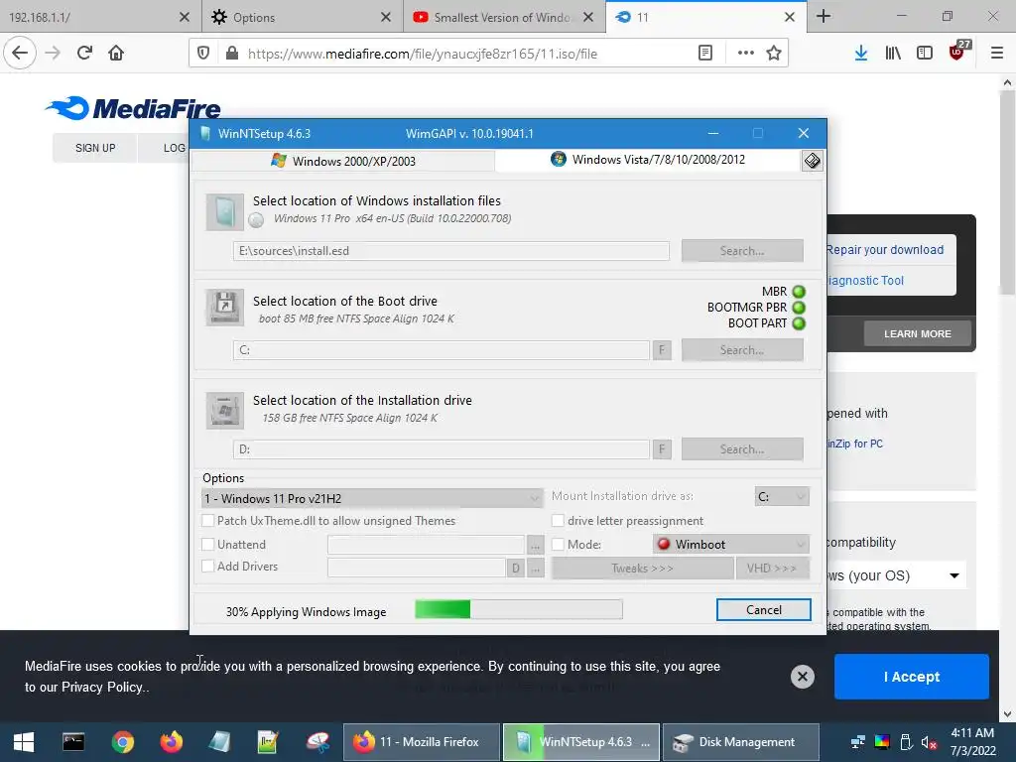The height and width of the screenshot is (762, 1016).
Task: Open Windows Start menu
Action: (24, 742)
